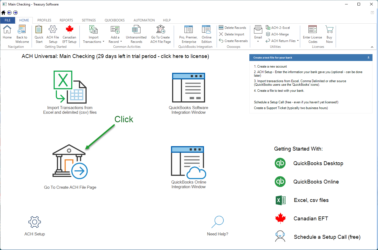Click large QuickBooks Software Integration Window icon
Image resolution: width=378 pixels, height=250 pixels.
click(189, 88)
